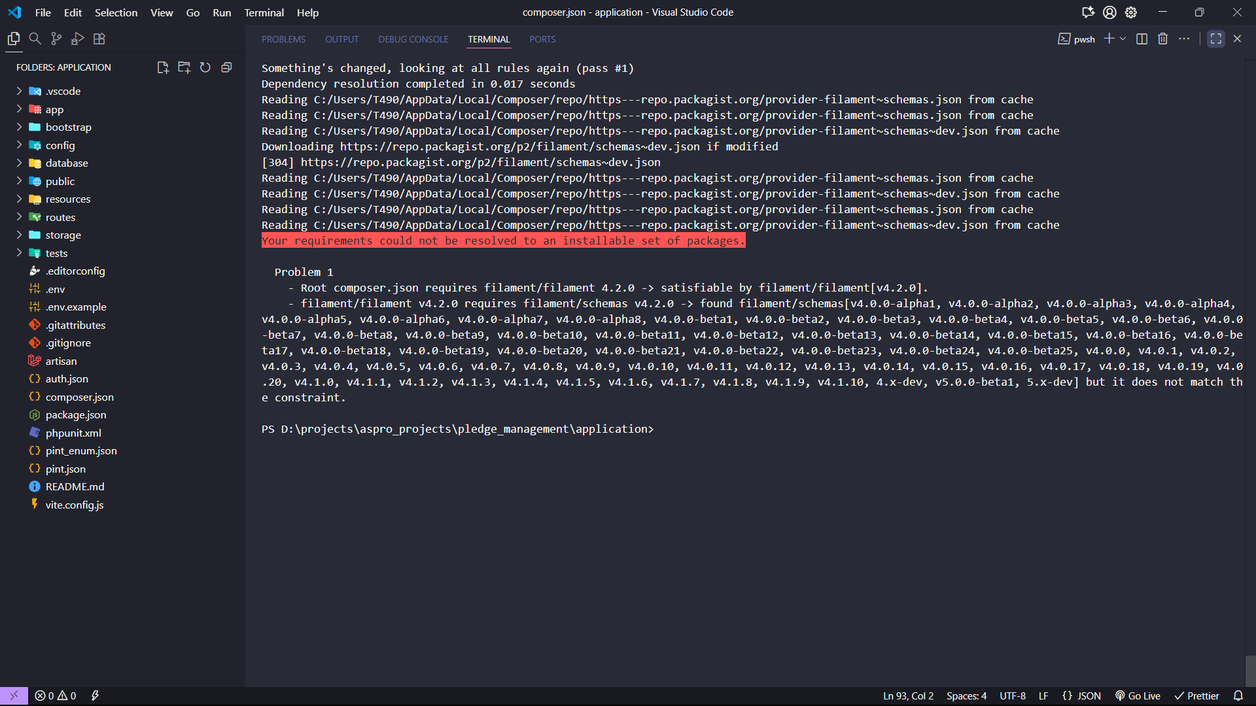The height and width of the screenshot is (706, 1256).
Task: Click the JSON language mode button
Action: click(1082, 696)
